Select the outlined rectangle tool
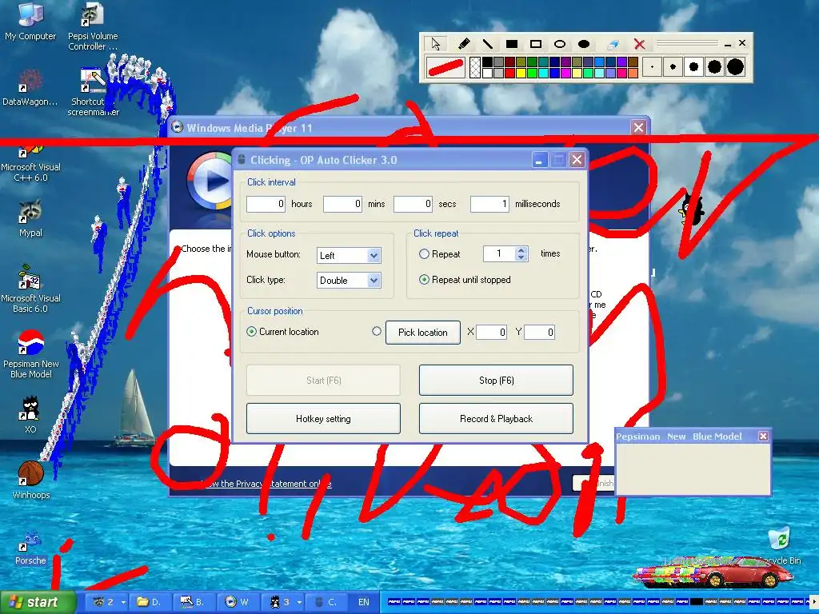Viewport: 819px width, 614px height. tap(535, 44)
